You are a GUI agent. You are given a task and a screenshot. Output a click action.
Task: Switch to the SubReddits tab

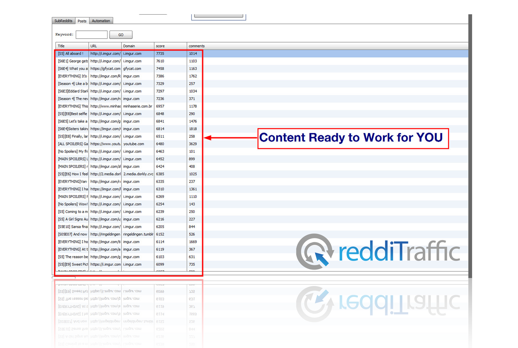pyautogui.click(x=63, y=21)
